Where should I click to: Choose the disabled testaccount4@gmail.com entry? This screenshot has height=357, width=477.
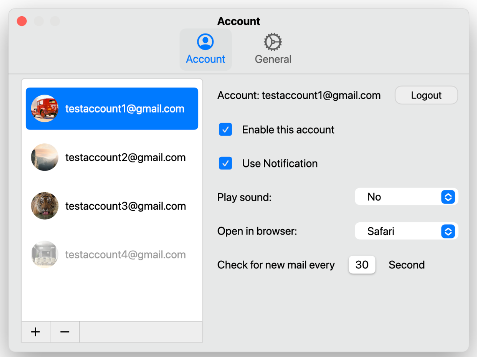pyautogui.click(x=125, y=255)
